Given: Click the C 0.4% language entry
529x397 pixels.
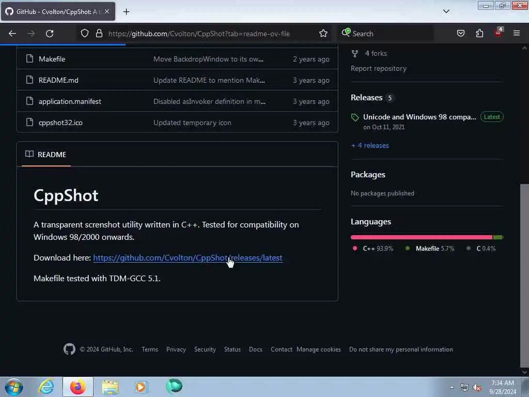Looking at the screenshot, I should pos(481,249).
